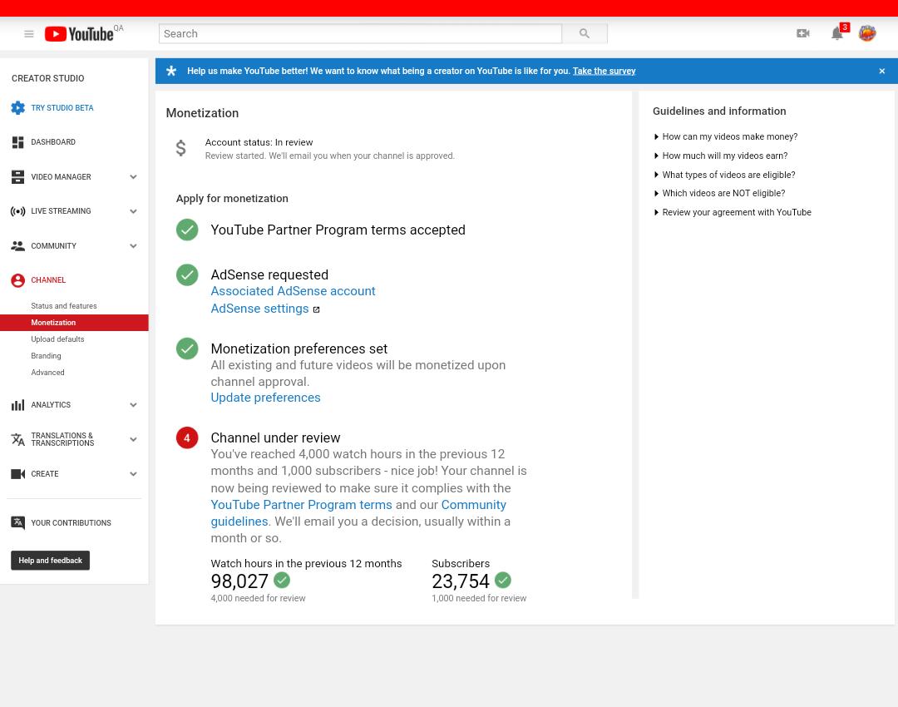The width and height of the screenshot is (898, 707).
Task: Click the Your Contributions icon
Action: pyautogui.click(x=17, y=522)
